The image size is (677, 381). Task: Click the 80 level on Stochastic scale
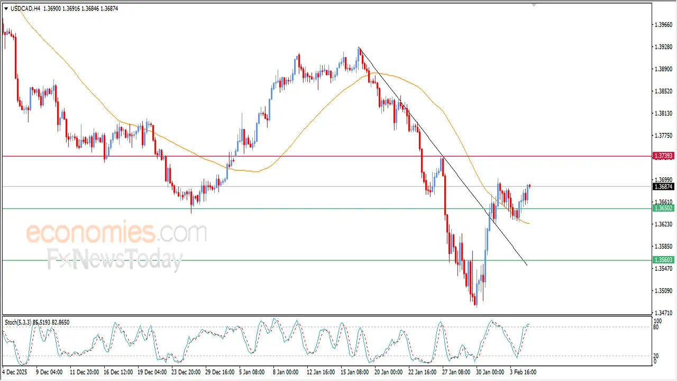point(657,327)
